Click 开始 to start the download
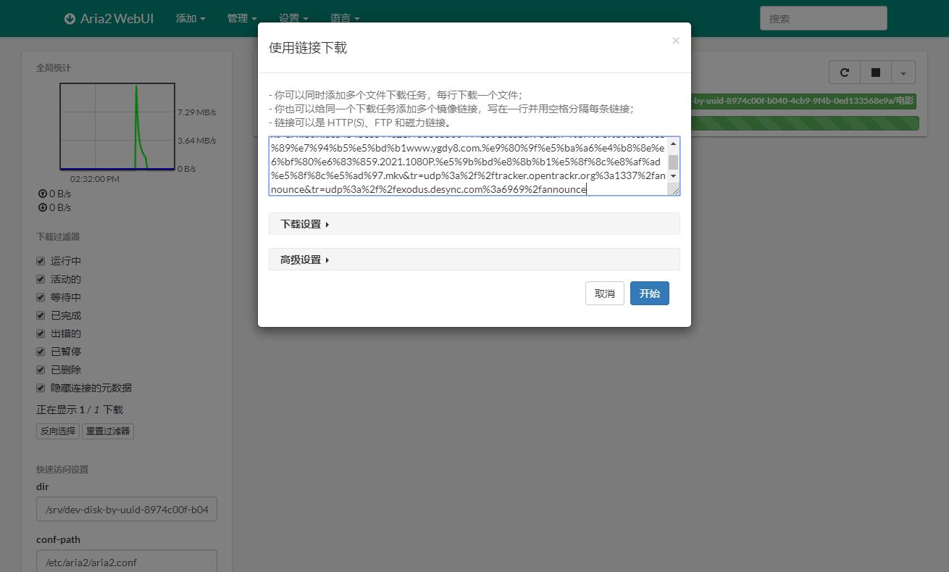949x572 pixels. (649, 293)
